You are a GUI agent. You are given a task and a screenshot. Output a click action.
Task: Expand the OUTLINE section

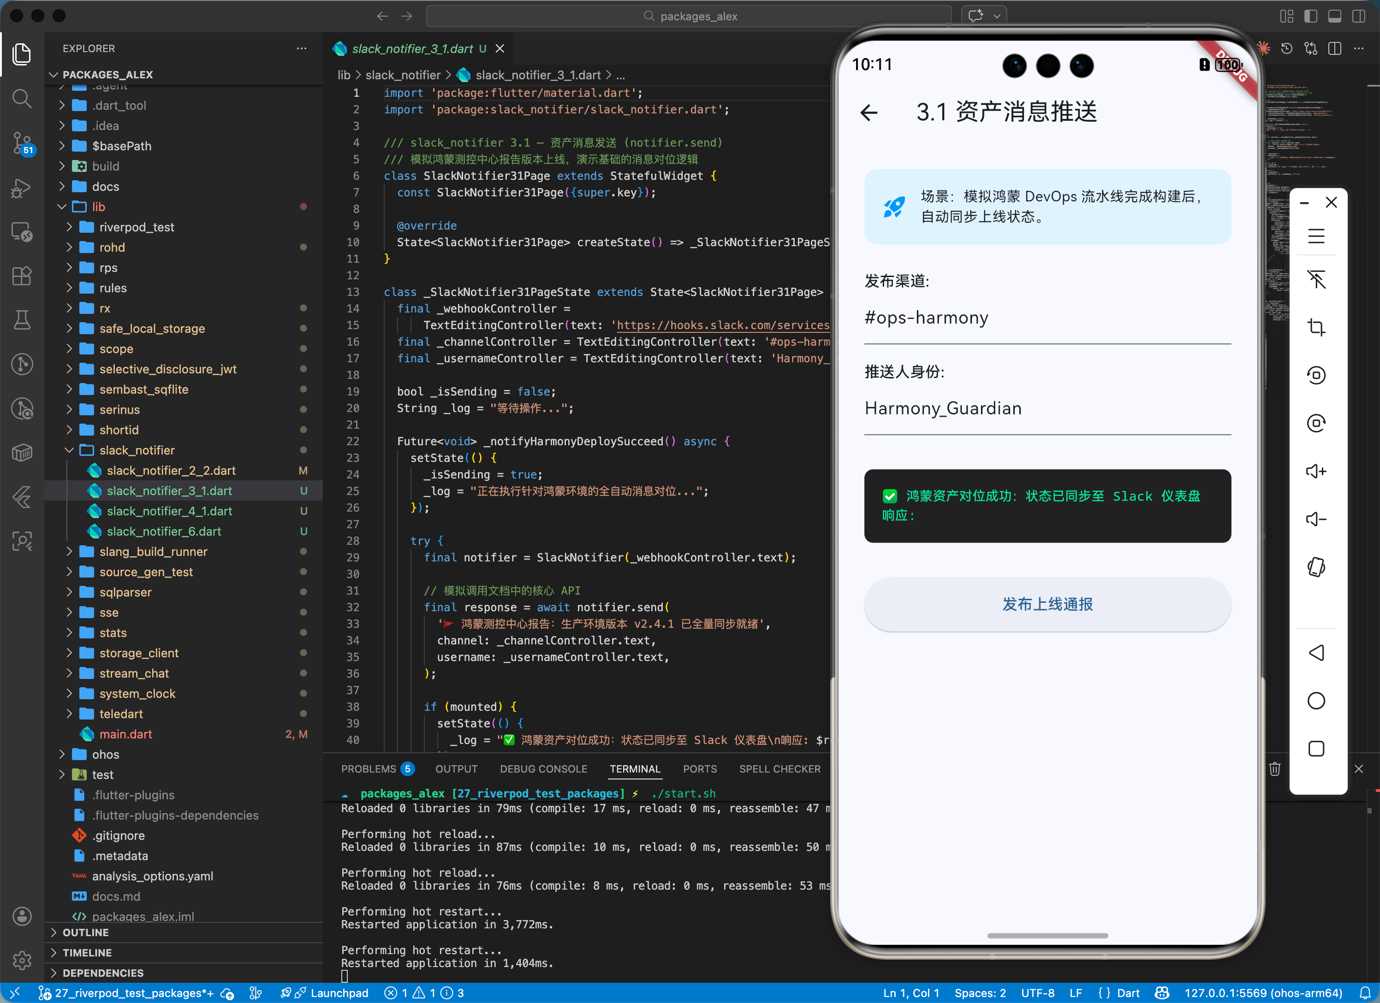tap(85, 932)
